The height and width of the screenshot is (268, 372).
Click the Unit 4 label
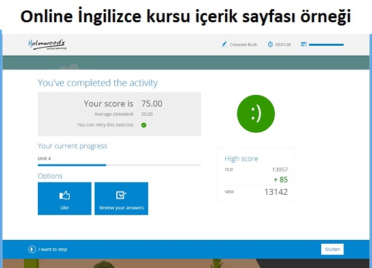coord(44,158)
